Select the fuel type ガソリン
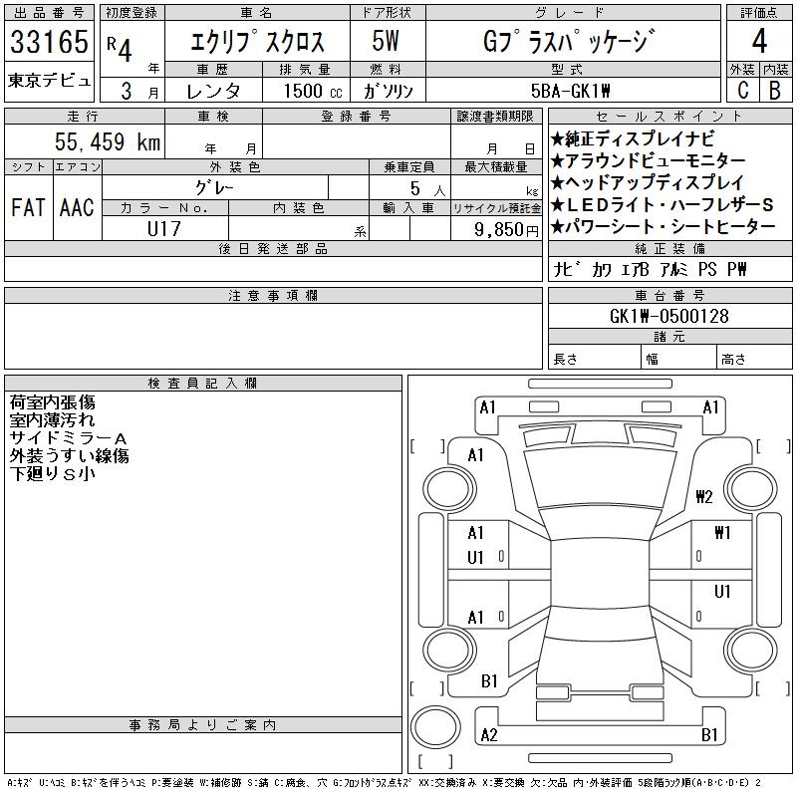Image resolution: width=797 pixels, height=797 pixels. point(388,91)
